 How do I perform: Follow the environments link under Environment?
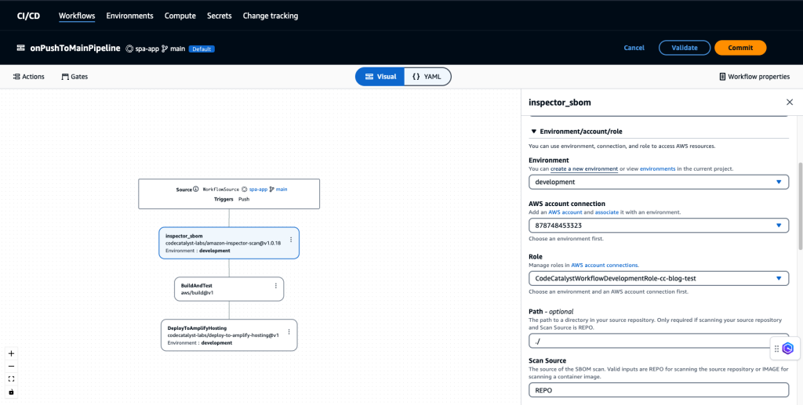coord(658,168)
